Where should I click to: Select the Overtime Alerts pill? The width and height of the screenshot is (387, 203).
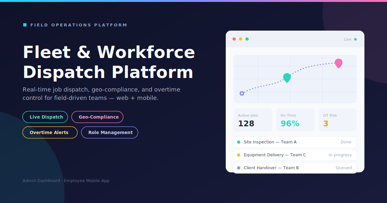pos(50,132)
